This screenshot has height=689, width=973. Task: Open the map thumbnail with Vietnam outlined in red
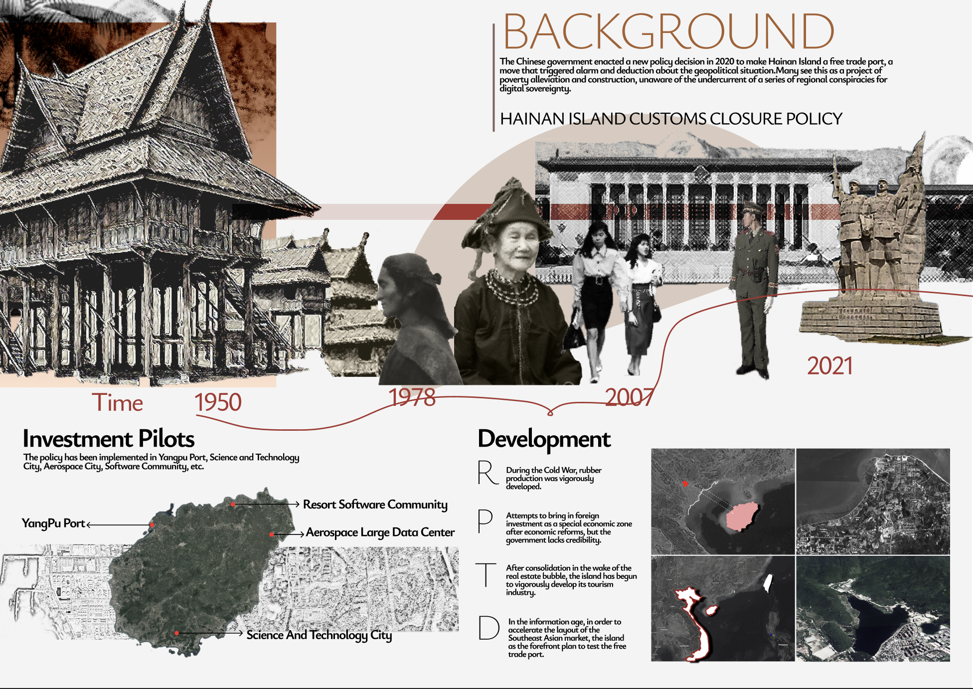coord(723,609)
